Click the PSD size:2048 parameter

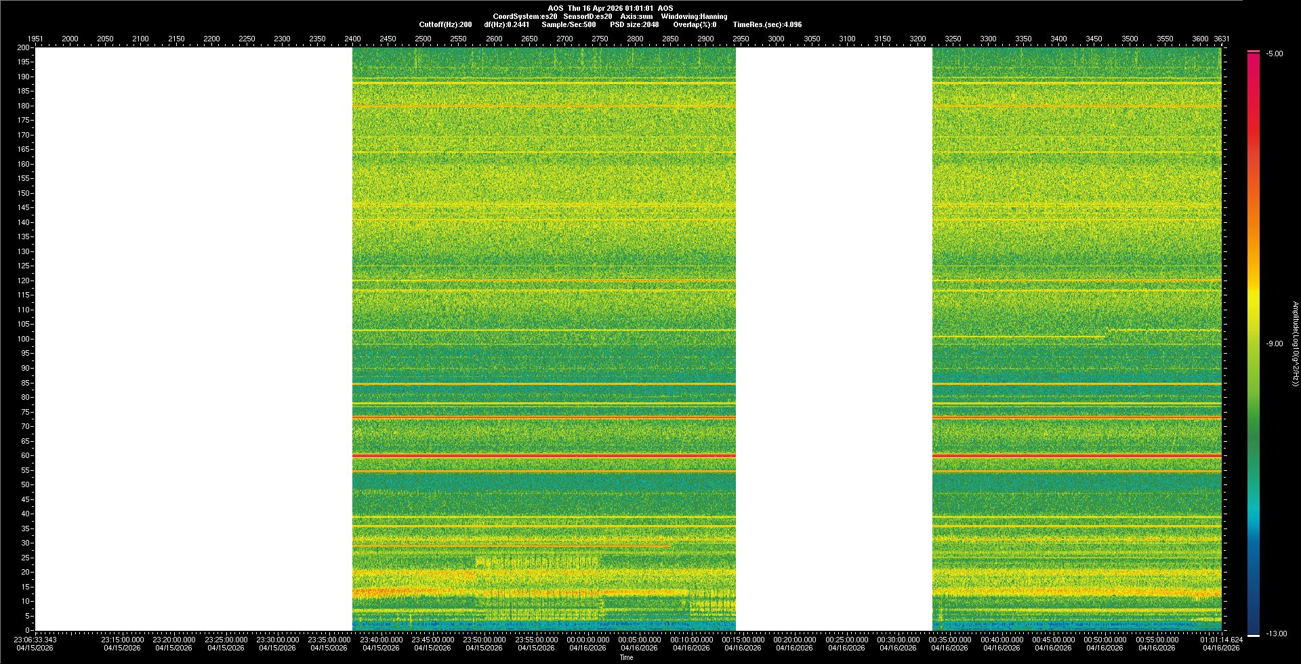point(634,24)
